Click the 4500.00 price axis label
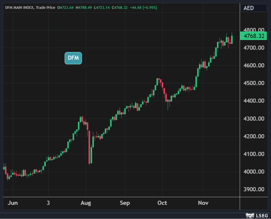 pyautogui.click(x=253, y=83)
